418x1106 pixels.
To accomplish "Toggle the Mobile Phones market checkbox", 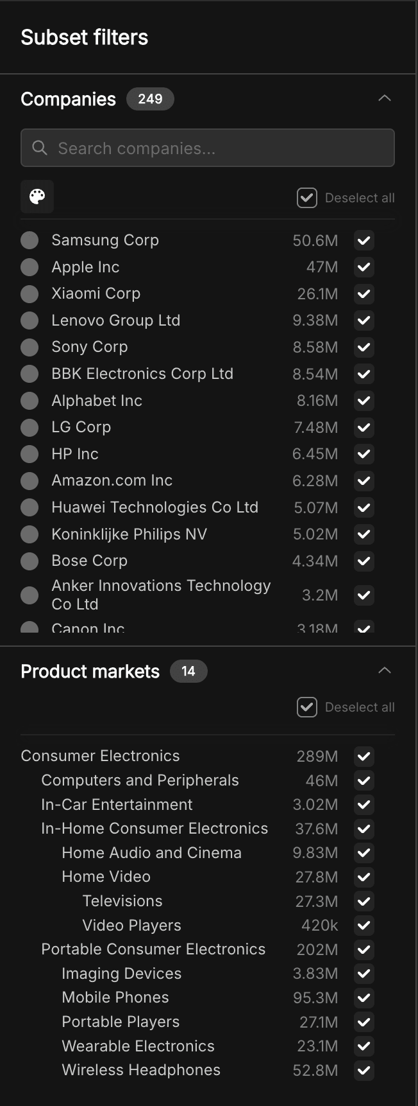I will click(x=364, y=998).
